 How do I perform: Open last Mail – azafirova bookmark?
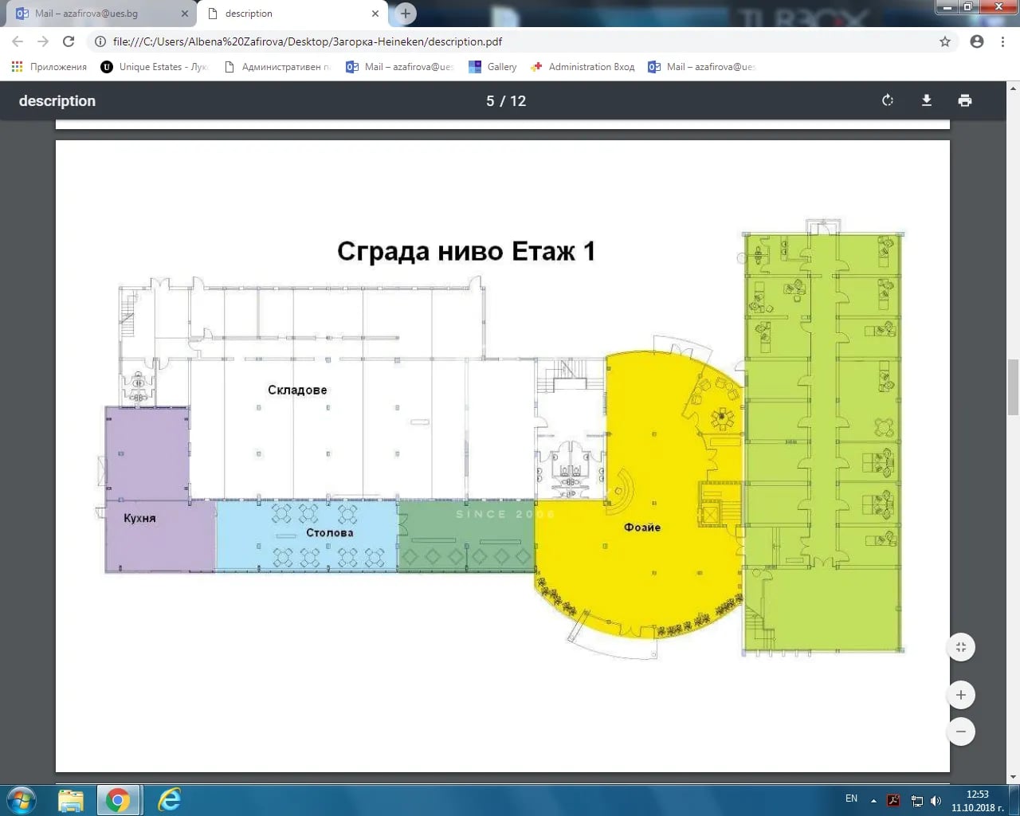pyautogui.click(x=701, y=67)
